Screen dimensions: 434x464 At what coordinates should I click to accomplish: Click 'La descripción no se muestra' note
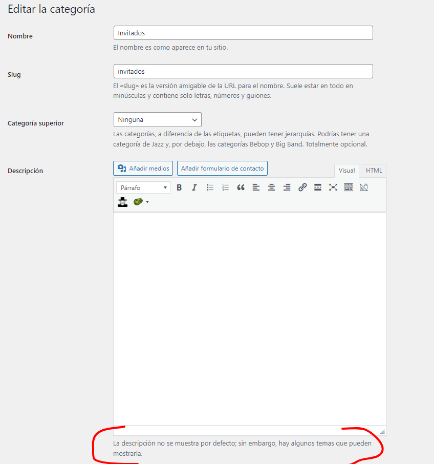pyautogui.click(x=242, y=448)
